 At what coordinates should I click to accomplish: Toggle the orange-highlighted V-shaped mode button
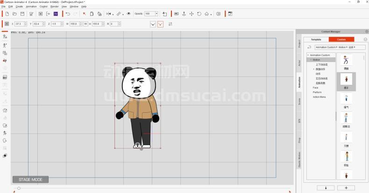coord(161,24)
